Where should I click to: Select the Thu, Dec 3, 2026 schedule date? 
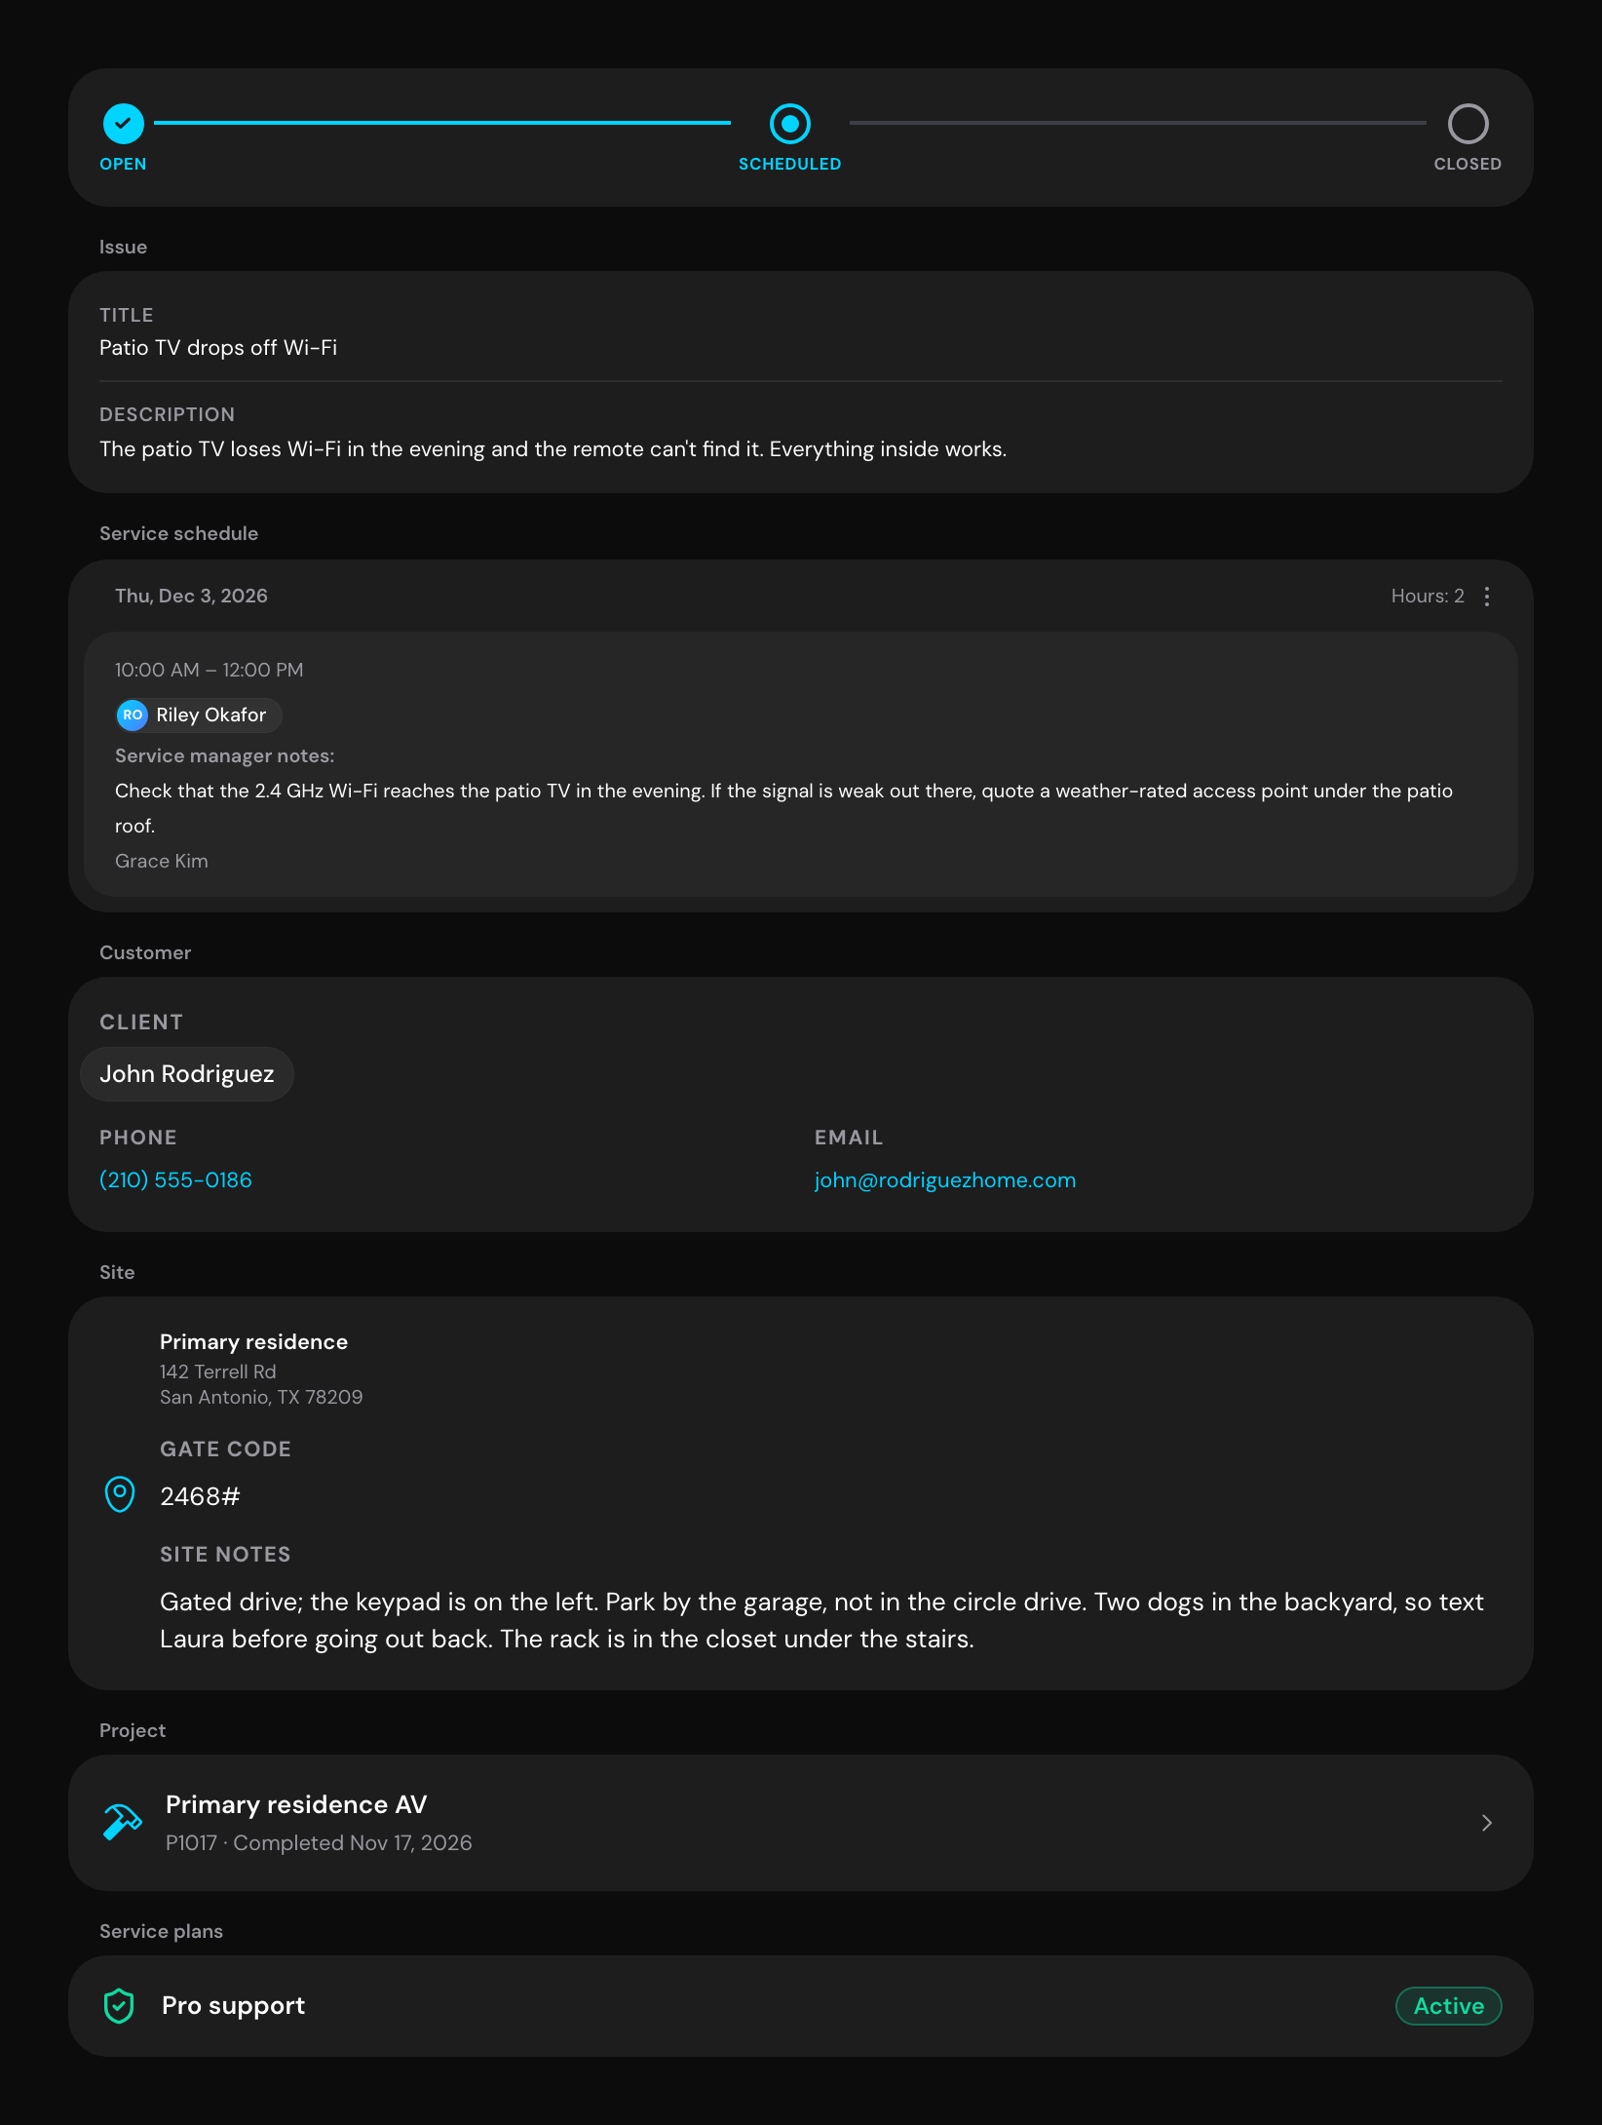(191, 597)
